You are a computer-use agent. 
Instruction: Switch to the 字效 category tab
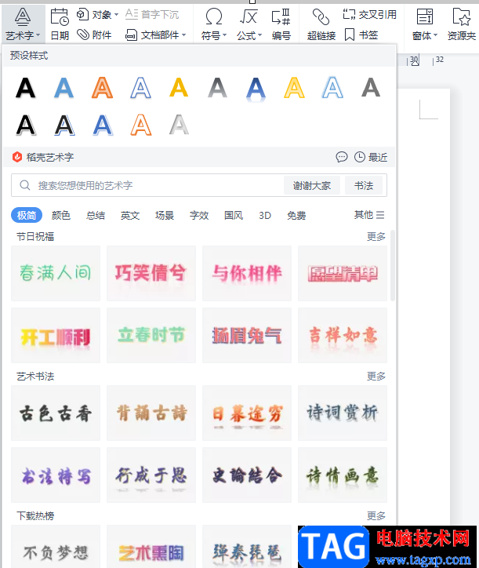coord(199,215)
